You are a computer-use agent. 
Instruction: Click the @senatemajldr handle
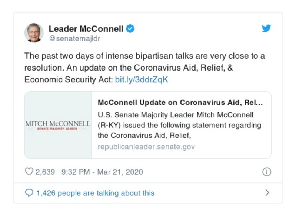click(x=74, y=38)
